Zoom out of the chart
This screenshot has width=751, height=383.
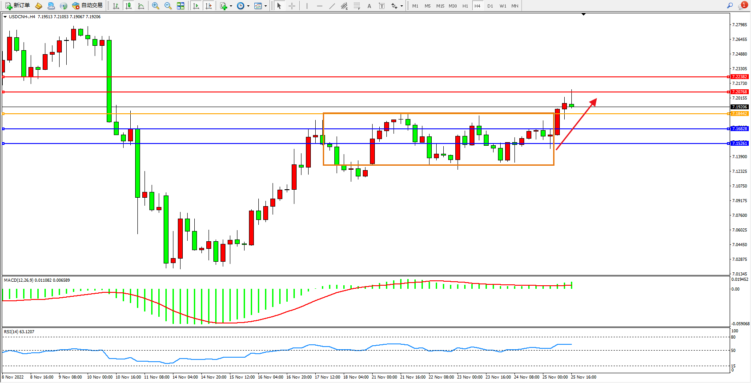[168, 6]
